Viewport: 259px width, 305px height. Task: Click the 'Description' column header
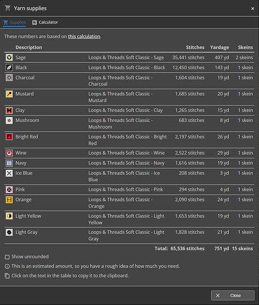point(29,48)
